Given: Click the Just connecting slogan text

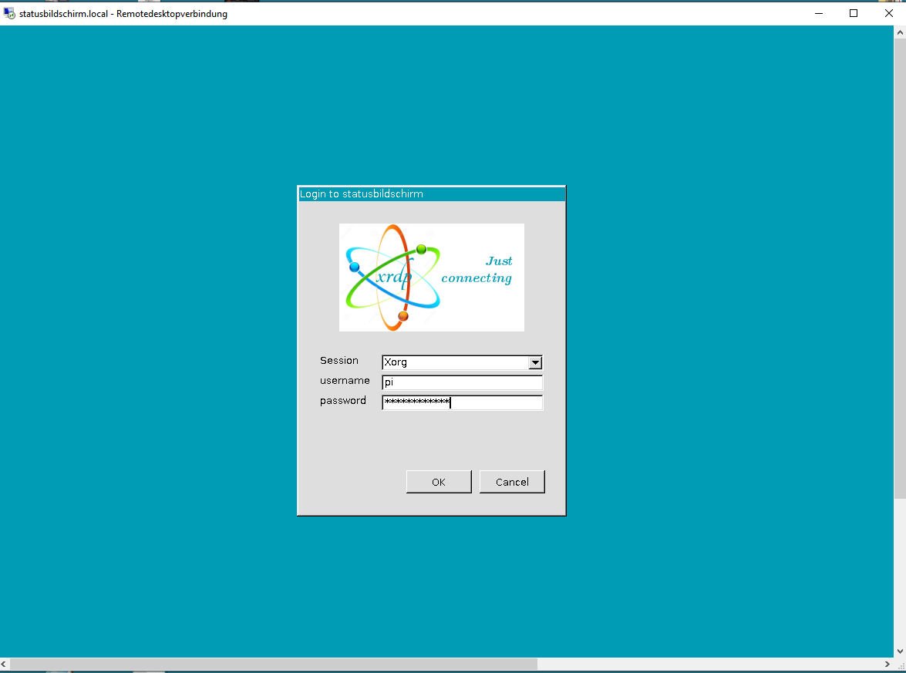Looking at the screenshot, I should coord(477,270).
